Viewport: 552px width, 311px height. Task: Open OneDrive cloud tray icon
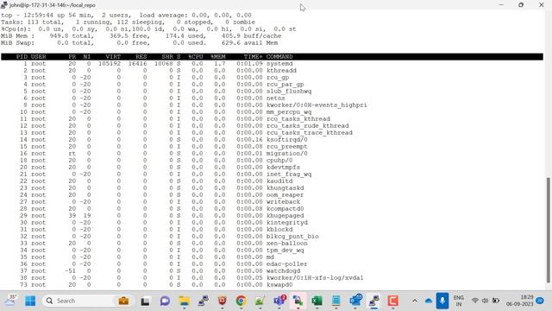point(429,301)
